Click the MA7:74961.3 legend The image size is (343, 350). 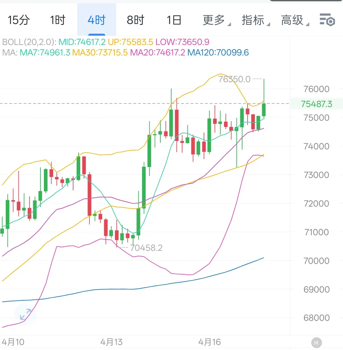45,53
